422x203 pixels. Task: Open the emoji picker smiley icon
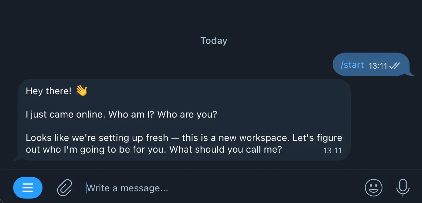(x=373, y=188)
